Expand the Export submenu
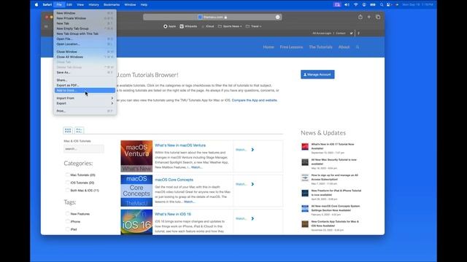This screenshot has width=467, height=262. tap(85, 103)
